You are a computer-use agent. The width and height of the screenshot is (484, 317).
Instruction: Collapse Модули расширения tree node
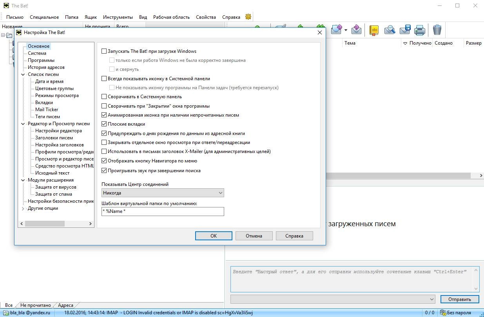(23, 180)
